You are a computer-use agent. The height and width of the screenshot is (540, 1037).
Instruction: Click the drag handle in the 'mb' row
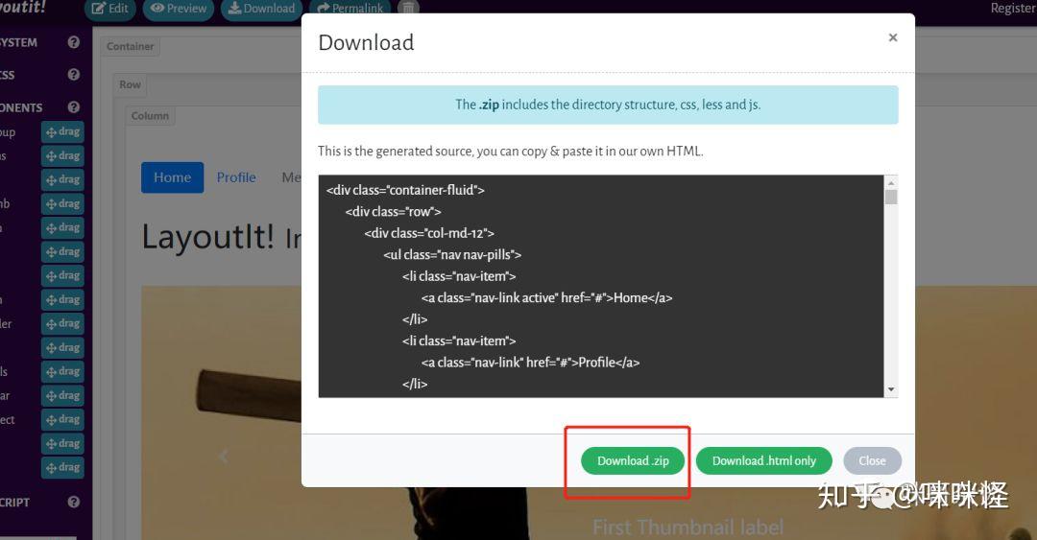tap(62, 203)
